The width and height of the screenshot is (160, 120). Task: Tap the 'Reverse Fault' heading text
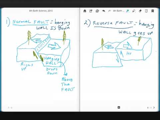click(x=113, y=23)
